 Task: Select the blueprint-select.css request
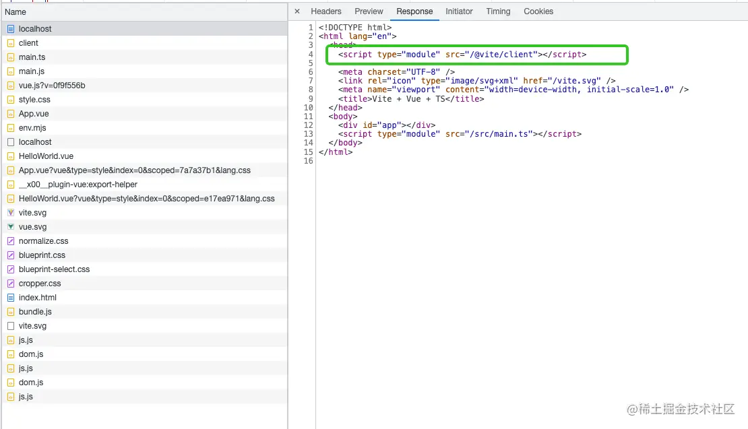point(144,269)
